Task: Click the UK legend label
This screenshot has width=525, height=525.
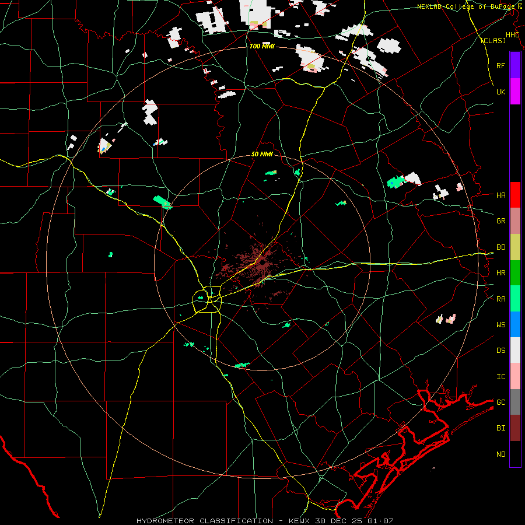Action: [x=501, y=92]
